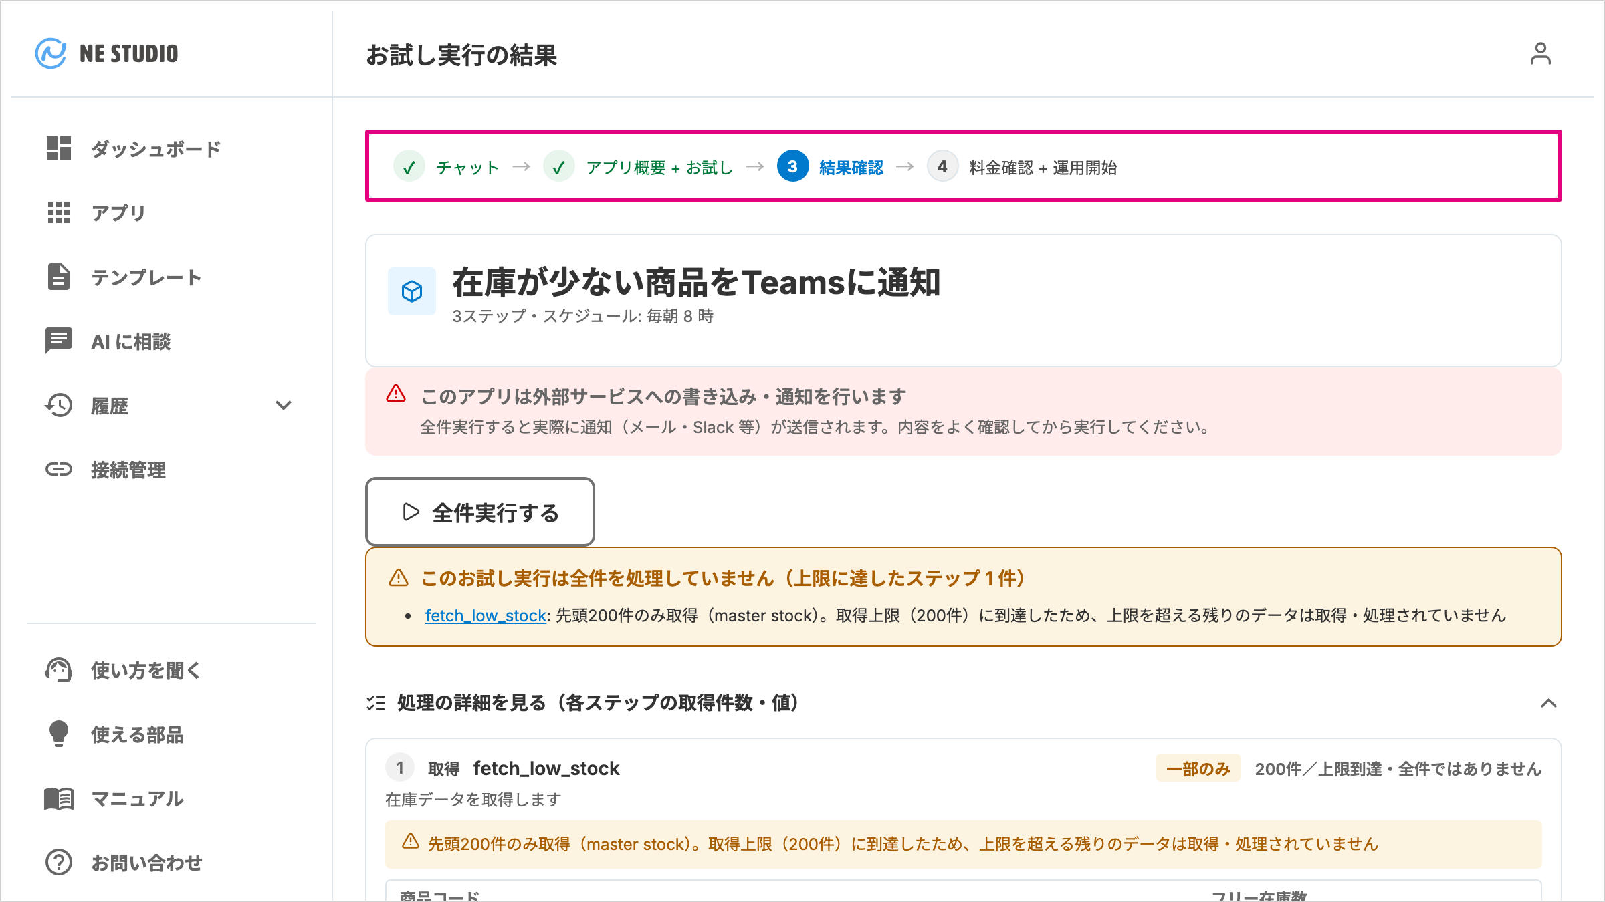Click the 履歴 clock icon

coord(59,405)
